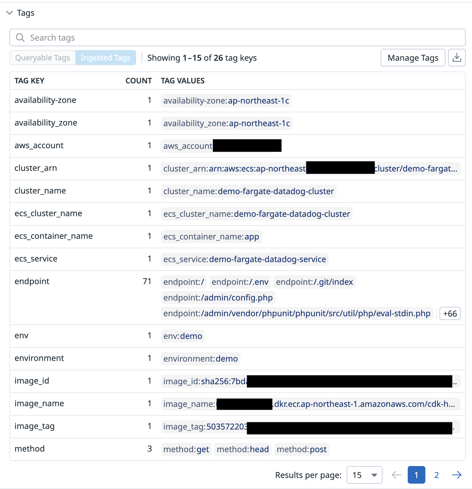
Task: Collapse the Tags section chevron
Action: pyautogui.click(x=9, y=13)
